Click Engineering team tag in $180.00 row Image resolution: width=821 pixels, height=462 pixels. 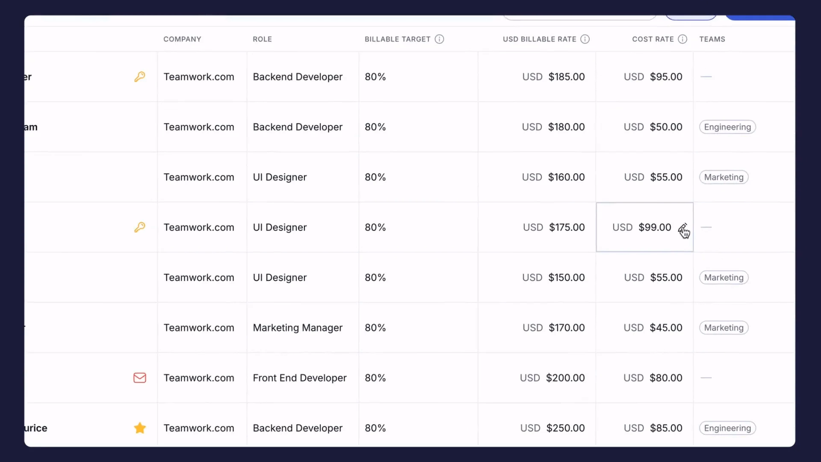coord(727,127)
